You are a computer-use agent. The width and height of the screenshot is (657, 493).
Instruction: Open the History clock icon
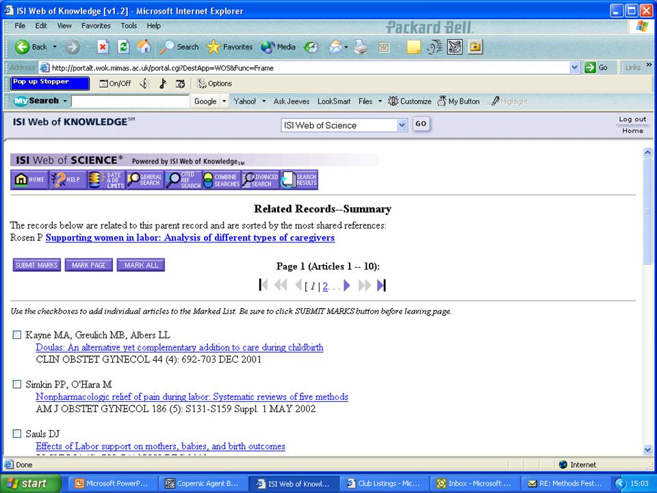point(311,47)
